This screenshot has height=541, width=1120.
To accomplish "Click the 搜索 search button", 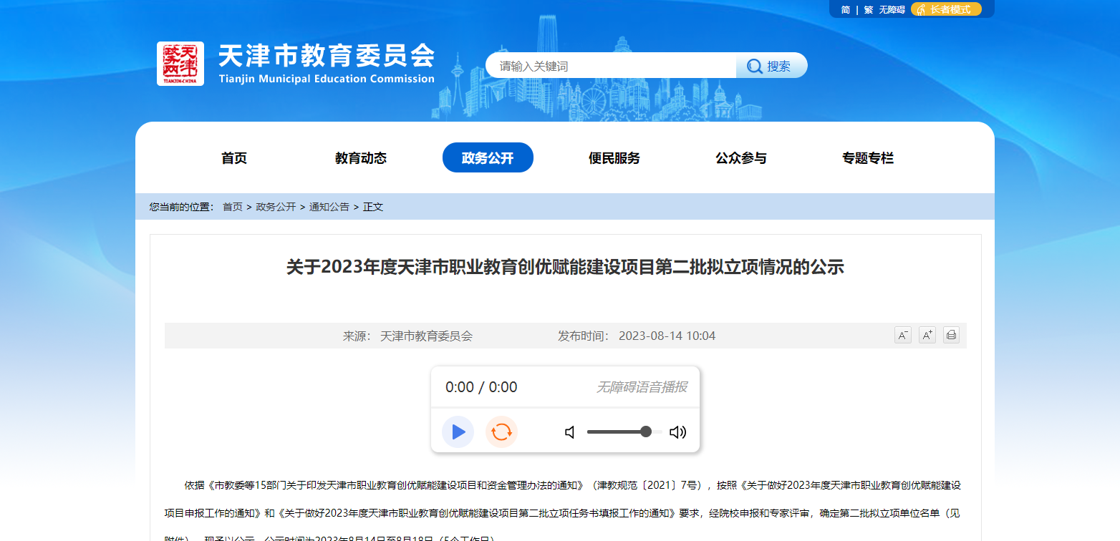I will (771, 66).
